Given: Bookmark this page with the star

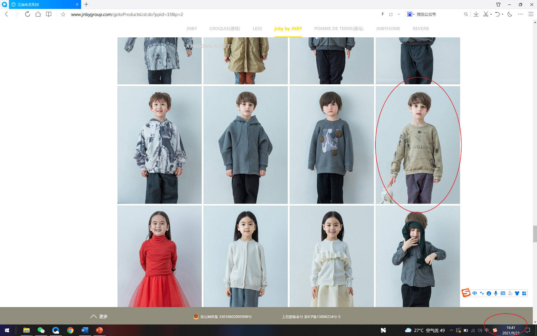Looking at the screenshot, I should point(63,14).
